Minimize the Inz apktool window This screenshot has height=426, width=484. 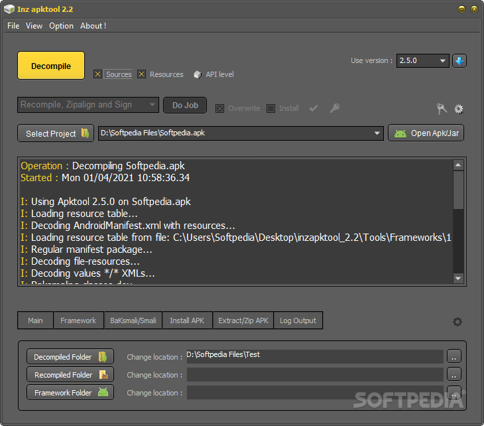[461, 9]
